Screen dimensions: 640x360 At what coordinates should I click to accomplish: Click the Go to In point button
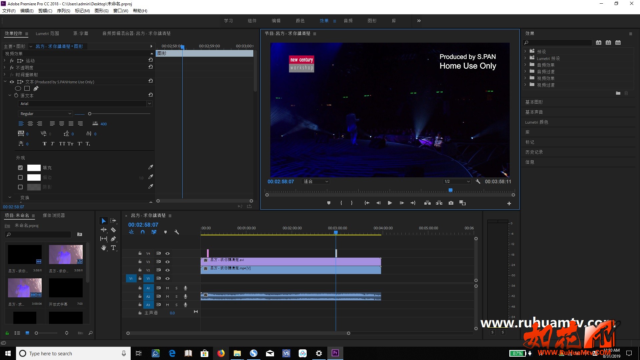(367, 203)
